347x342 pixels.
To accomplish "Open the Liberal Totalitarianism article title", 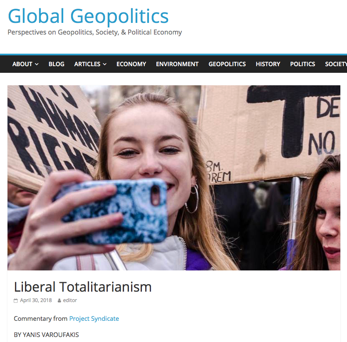I will pos(83,287).
